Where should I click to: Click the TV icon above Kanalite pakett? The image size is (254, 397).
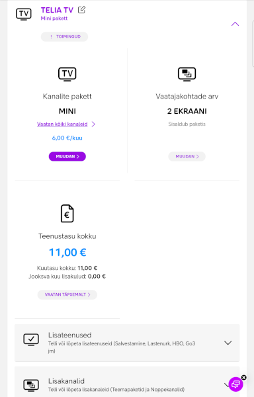pos(67,74)
